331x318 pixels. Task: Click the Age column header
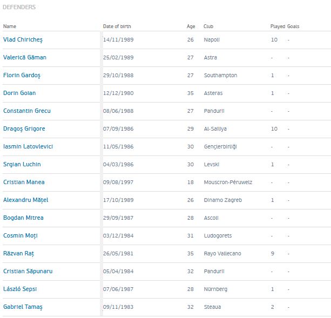(x=191, y=26)
